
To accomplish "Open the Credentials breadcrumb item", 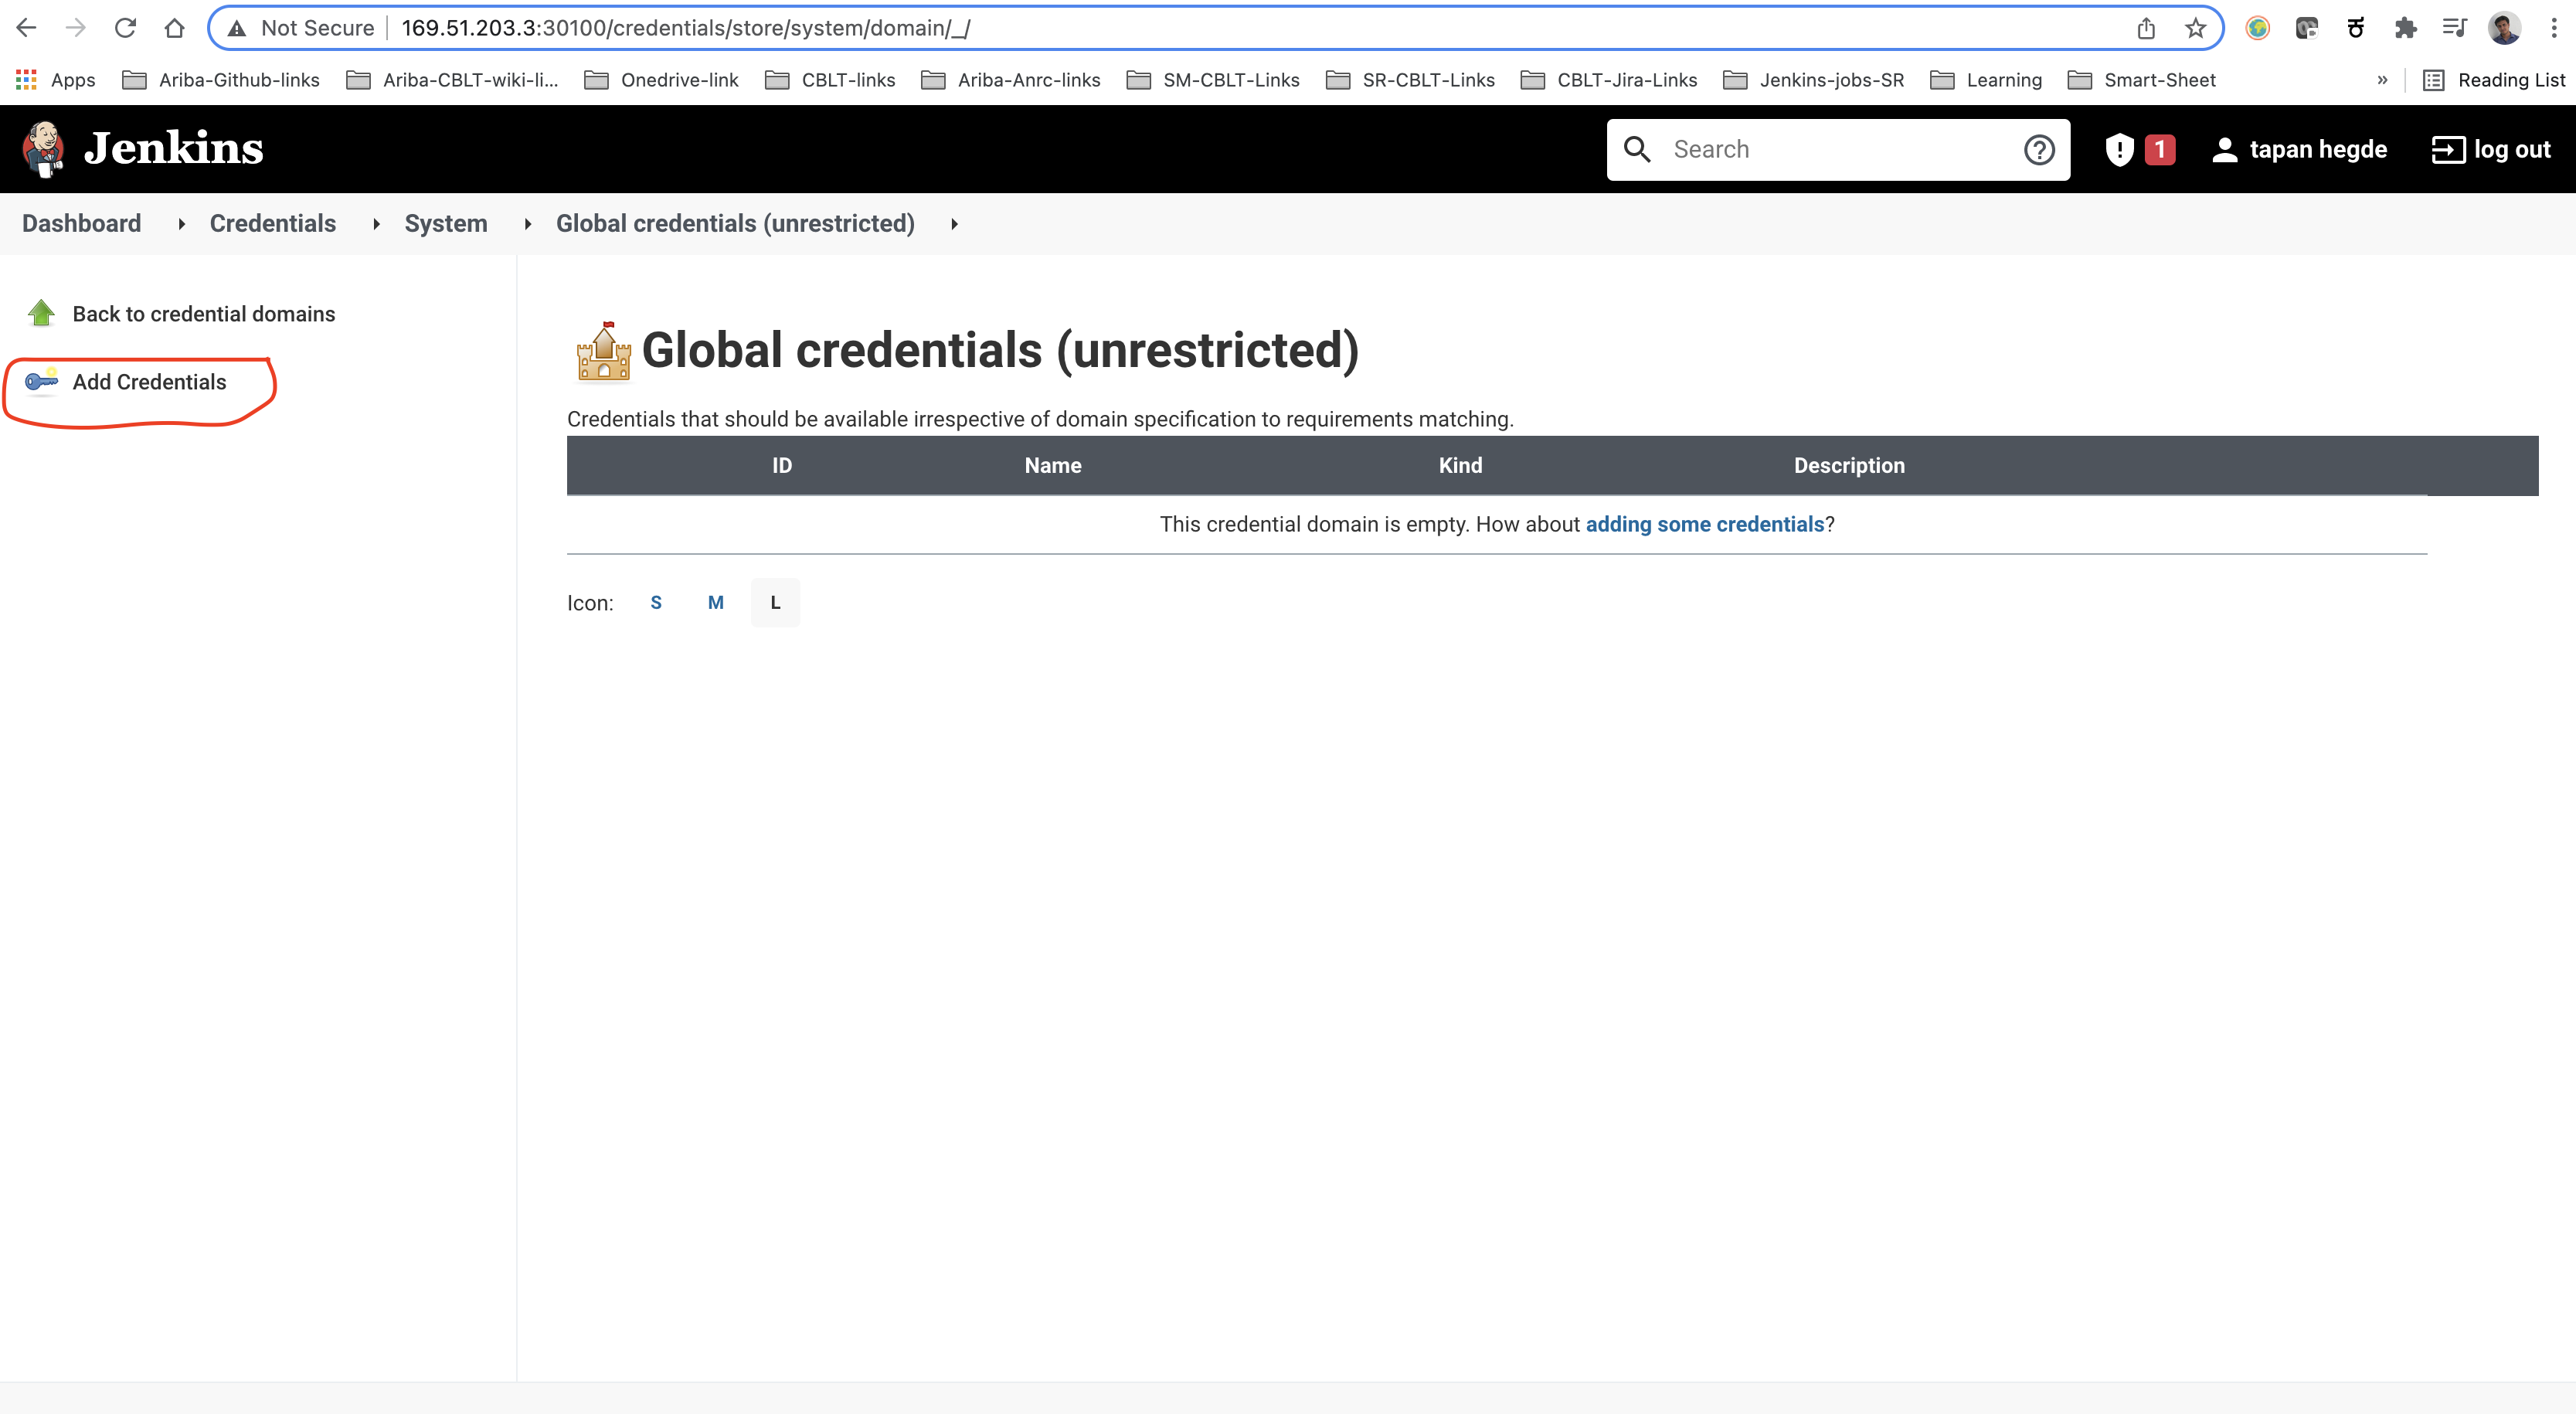I will tap(273, 223).
